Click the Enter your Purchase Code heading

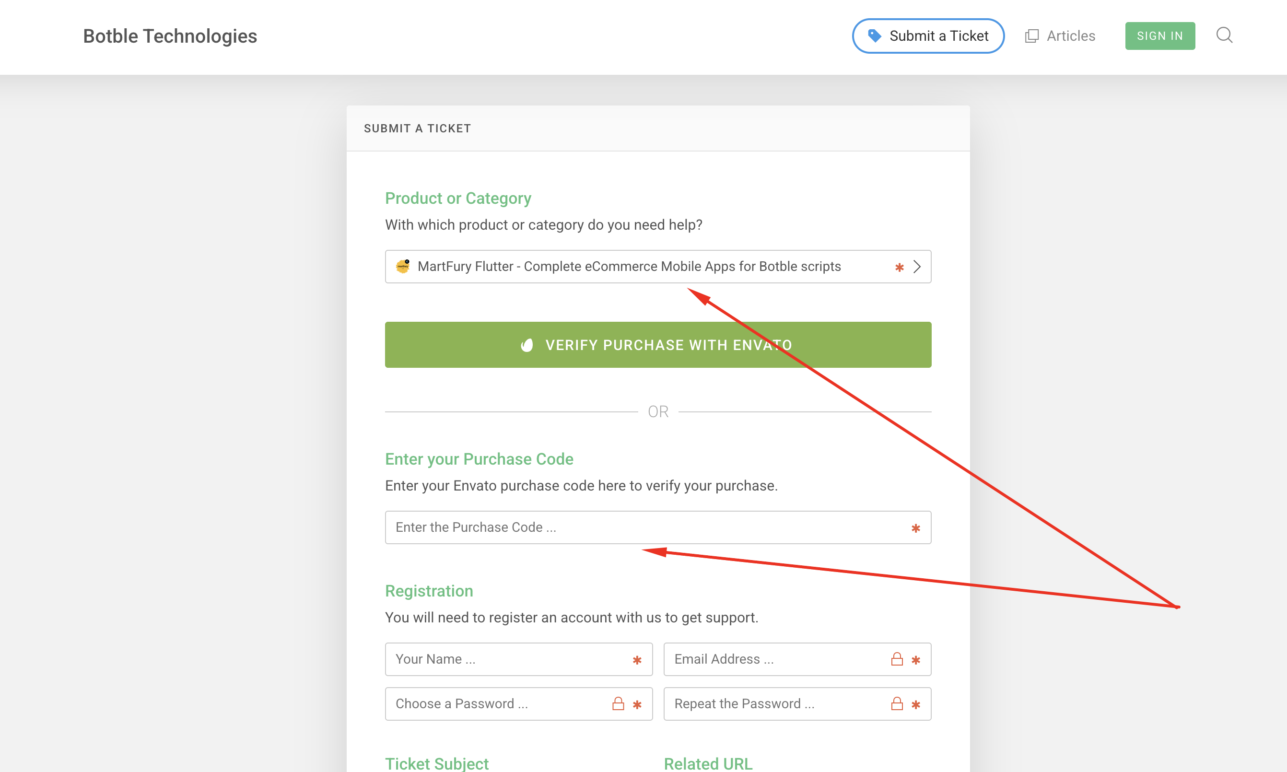tap(479, 459)
